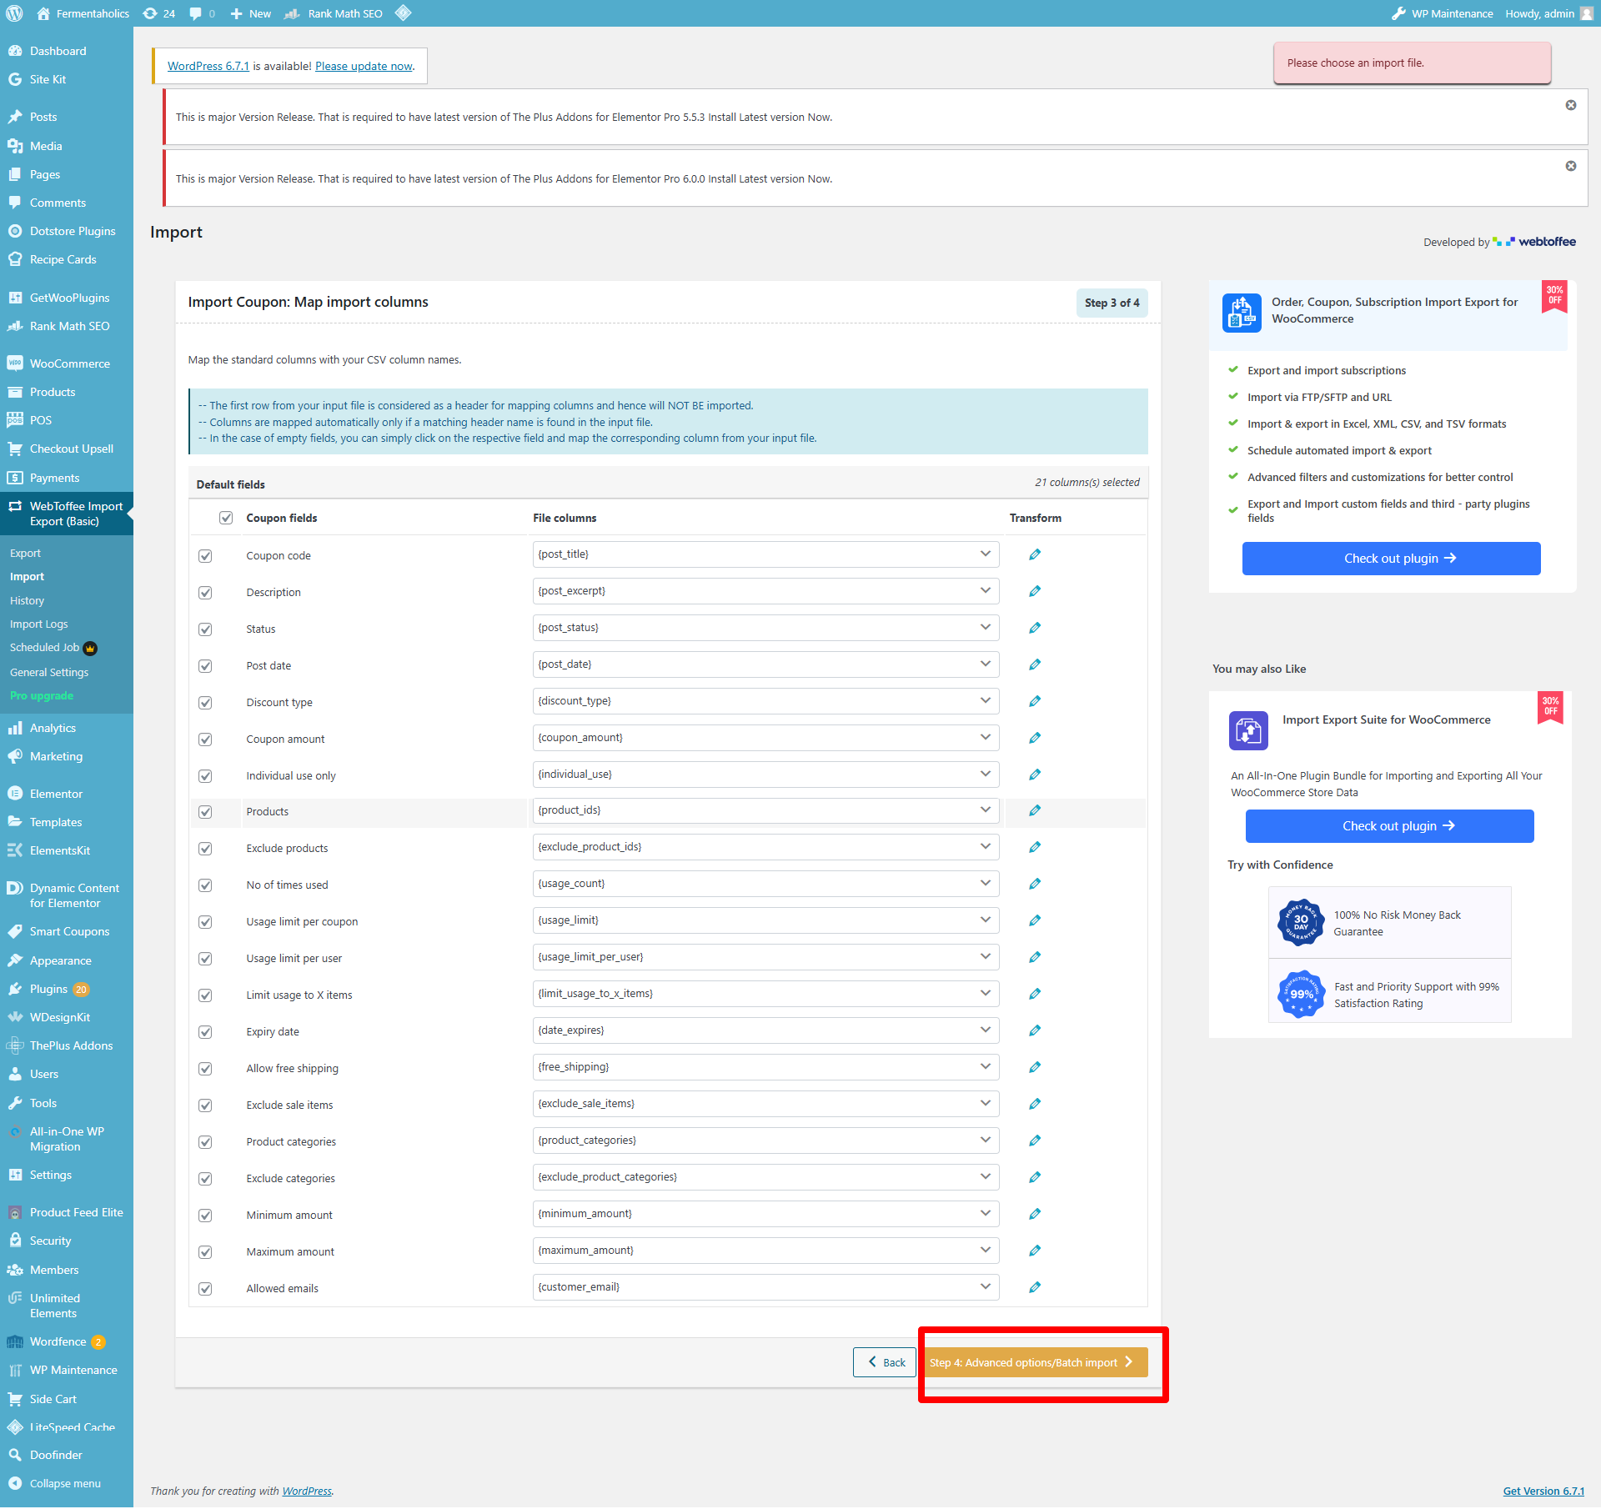
Task: Uncheck the Exclude sale items checkbox
Action: (x=205, y=1105)
